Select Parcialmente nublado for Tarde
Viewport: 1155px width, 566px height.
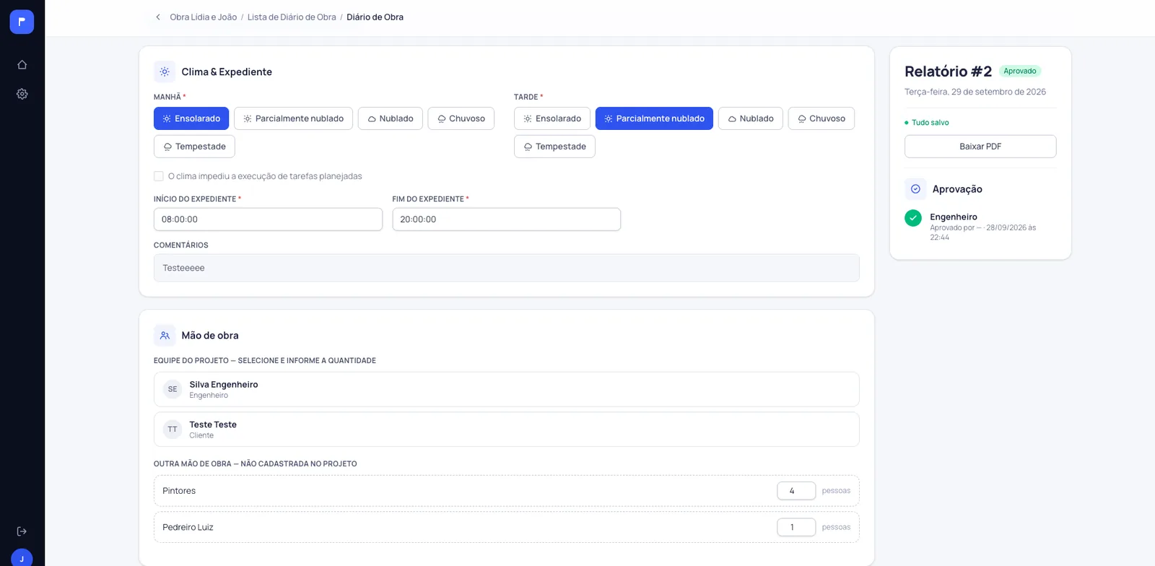(x=654, y=118)
